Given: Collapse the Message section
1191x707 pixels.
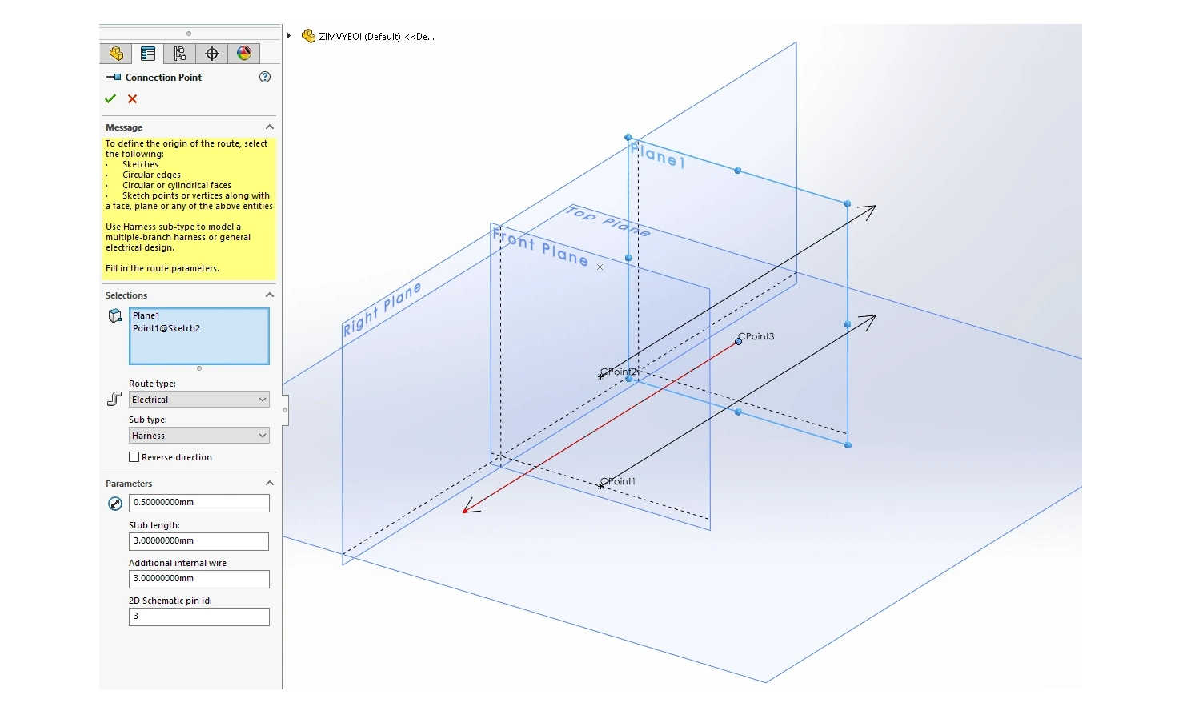Looking at the screenshot, I should pos(270,127).
